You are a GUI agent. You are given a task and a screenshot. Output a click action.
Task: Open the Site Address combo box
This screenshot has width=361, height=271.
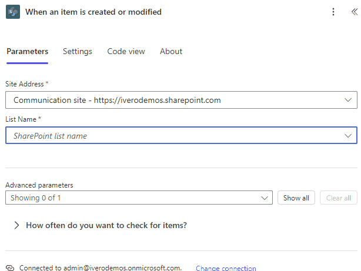[181, 100]
